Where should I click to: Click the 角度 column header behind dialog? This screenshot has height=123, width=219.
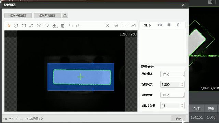[197, 109]
